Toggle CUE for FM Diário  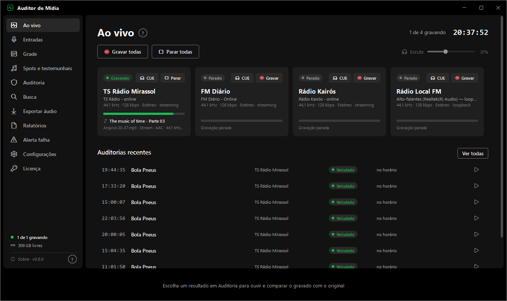242,78
